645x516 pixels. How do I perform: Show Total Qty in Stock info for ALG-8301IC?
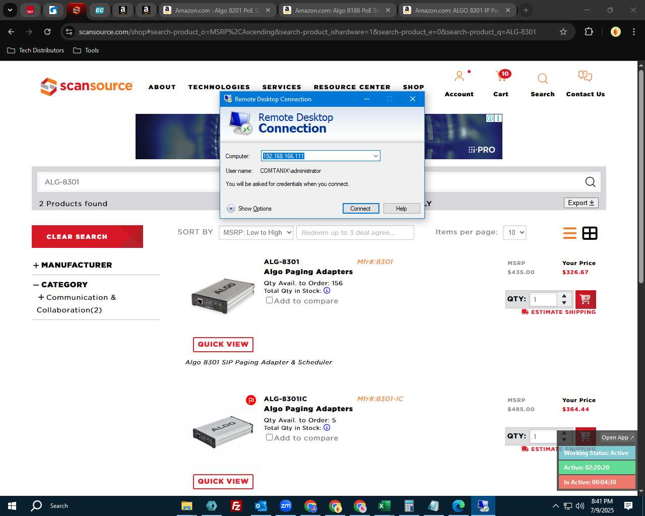pyautogui.click(x=327, y=428)
